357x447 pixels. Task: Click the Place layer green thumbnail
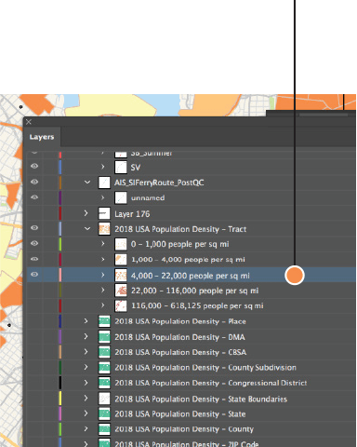104,321
